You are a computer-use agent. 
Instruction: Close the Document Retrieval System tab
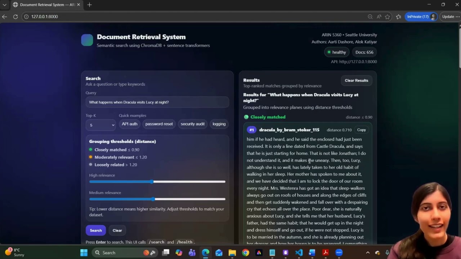tap(79, 5)
